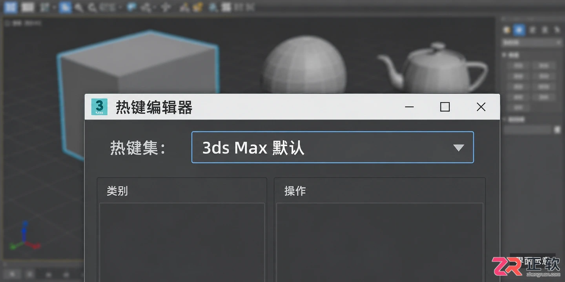
Task: Click inside the 类别 list box
Action: pos(182,242)
